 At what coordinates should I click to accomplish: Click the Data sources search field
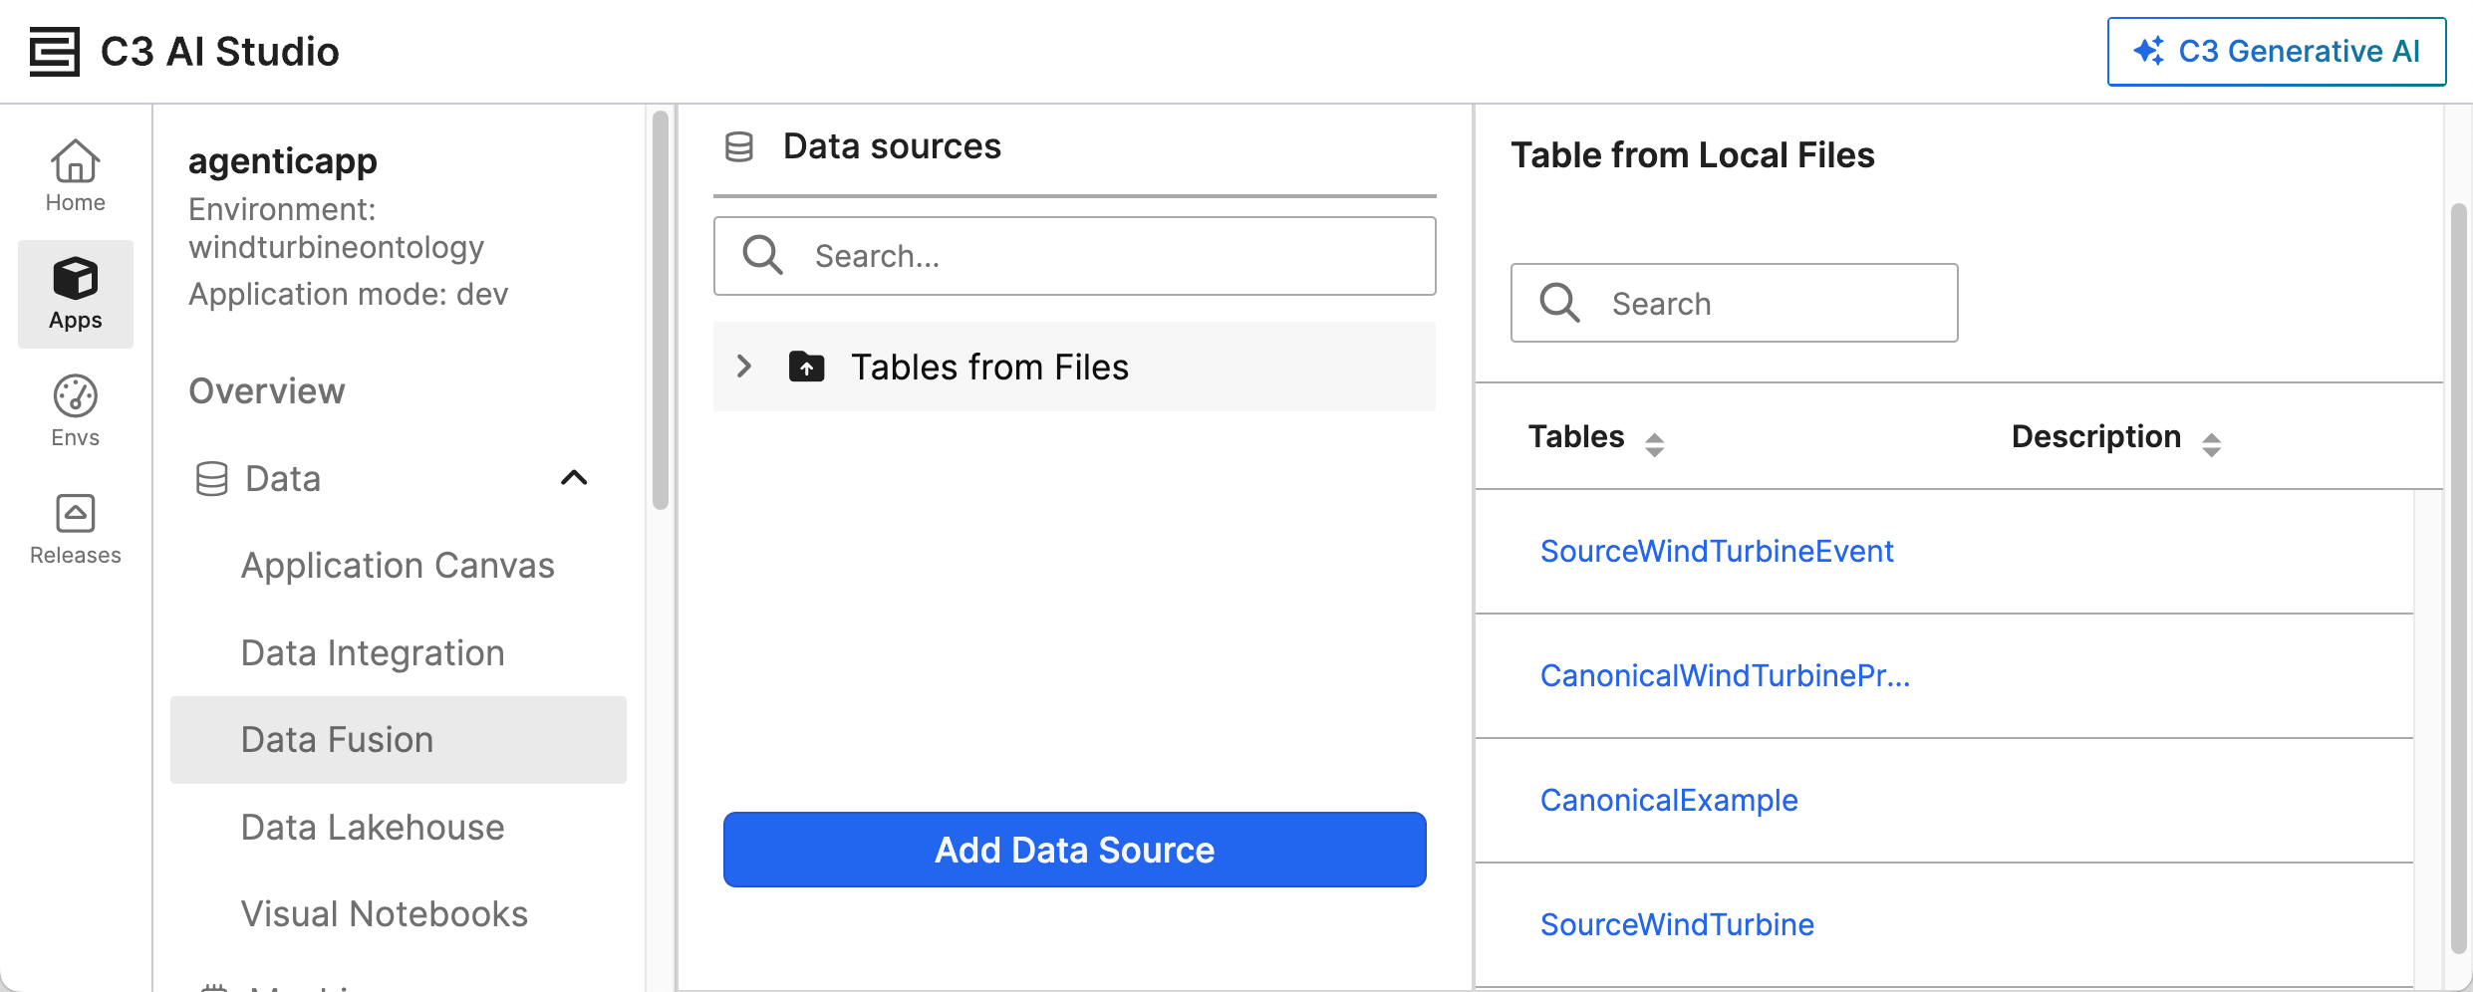[1076, 257]
